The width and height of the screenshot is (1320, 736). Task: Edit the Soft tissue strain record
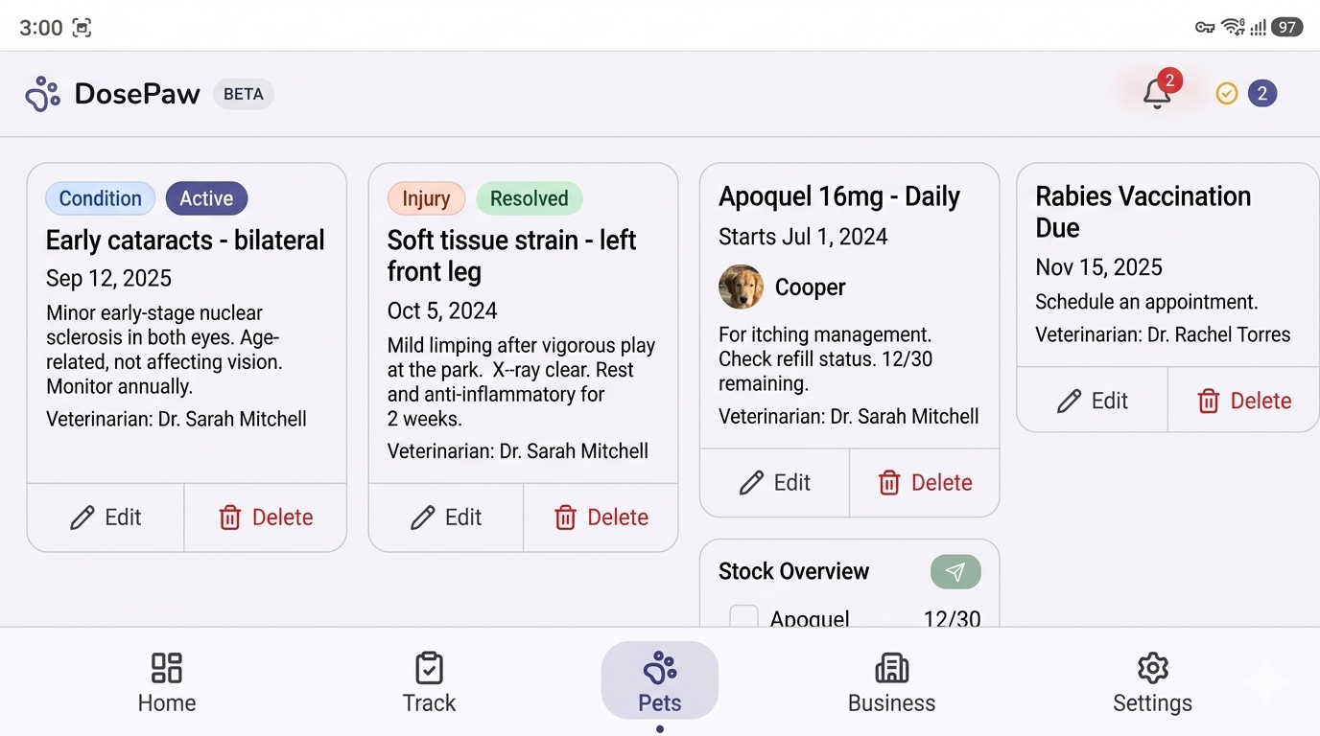[446, 517]
